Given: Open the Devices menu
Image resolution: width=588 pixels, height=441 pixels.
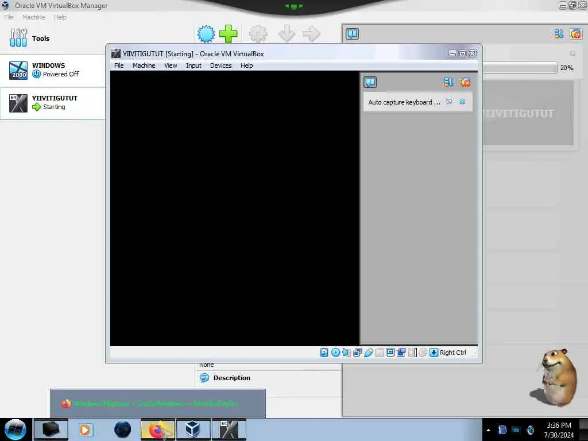Looking at the screenshot, I should 220,65.
